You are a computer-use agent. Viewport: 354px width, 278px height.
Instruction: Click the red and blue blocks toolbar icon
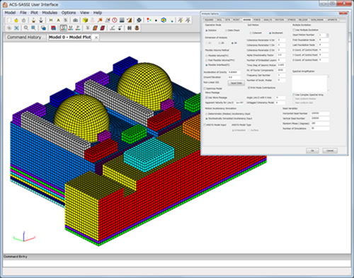point(54,28)
